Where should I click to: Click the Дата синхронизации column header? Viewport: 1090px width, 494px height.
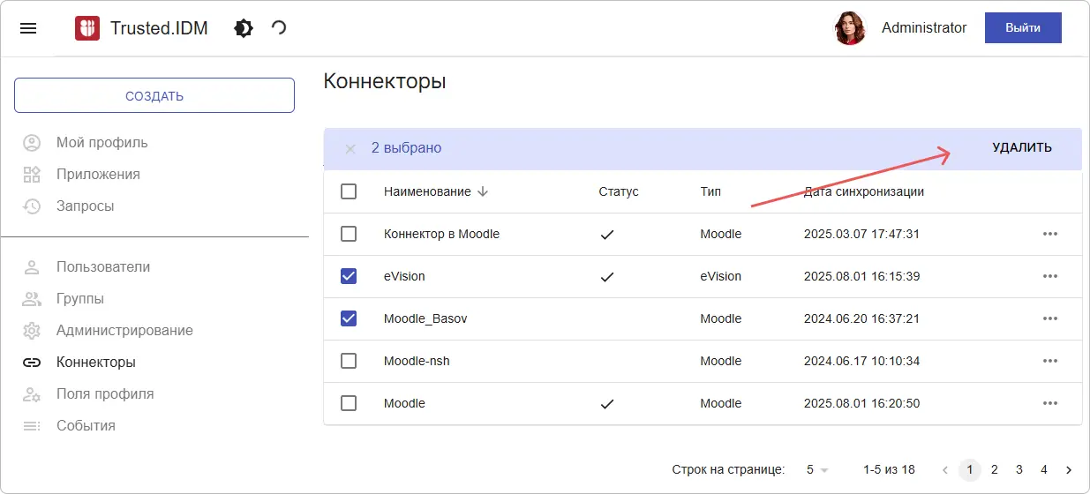864,191
